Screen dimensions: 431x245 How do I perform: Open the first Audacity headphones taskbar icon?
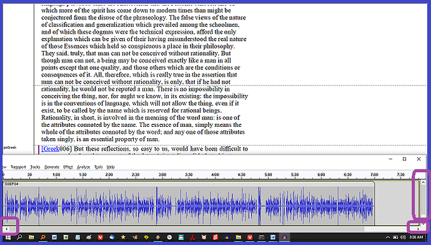pyautogui.click(x=227, y=237)
